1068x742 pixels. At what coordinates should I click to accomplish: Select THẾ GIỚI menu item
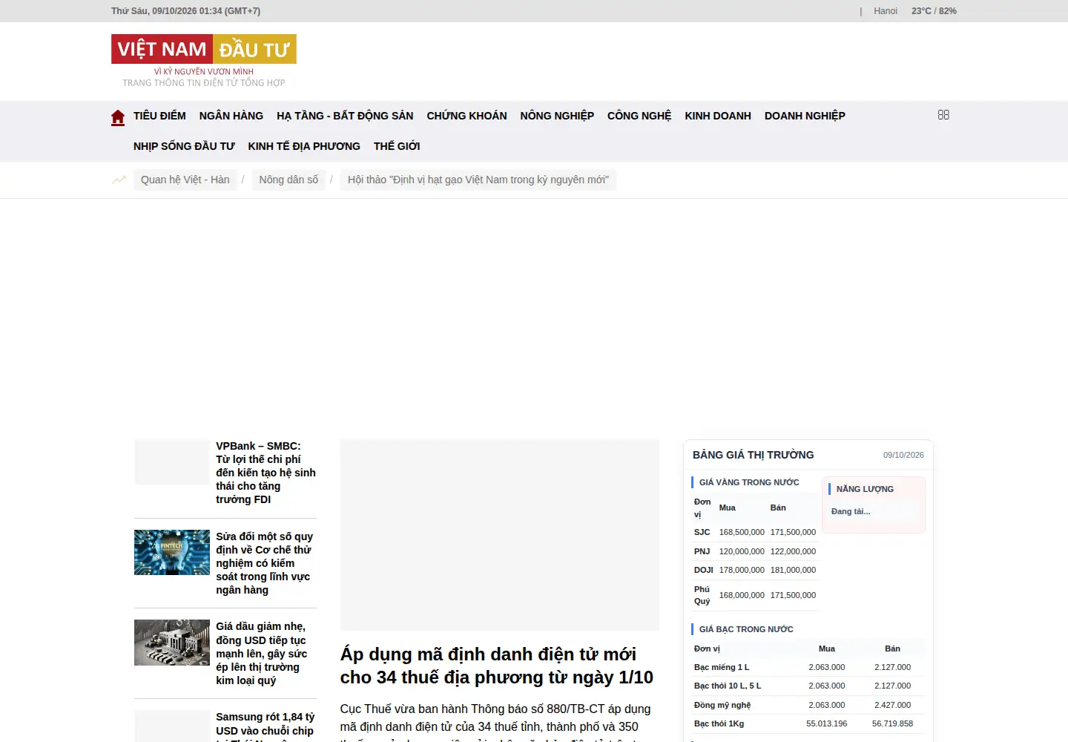click(397, 146)
